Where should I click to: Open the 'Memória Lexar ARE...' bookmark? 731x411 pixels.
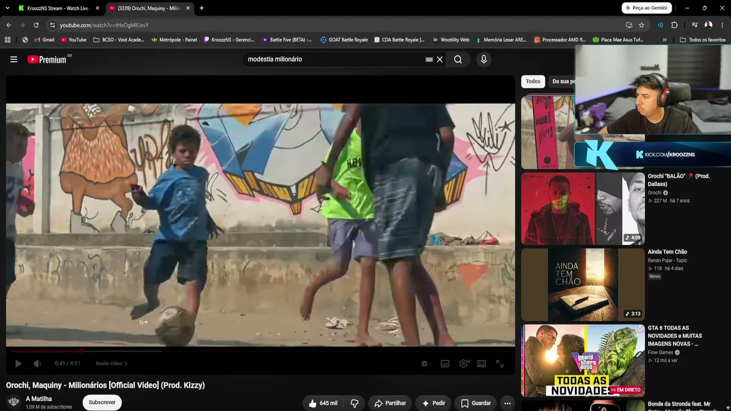pyautogui.click(x=501, y=40)
